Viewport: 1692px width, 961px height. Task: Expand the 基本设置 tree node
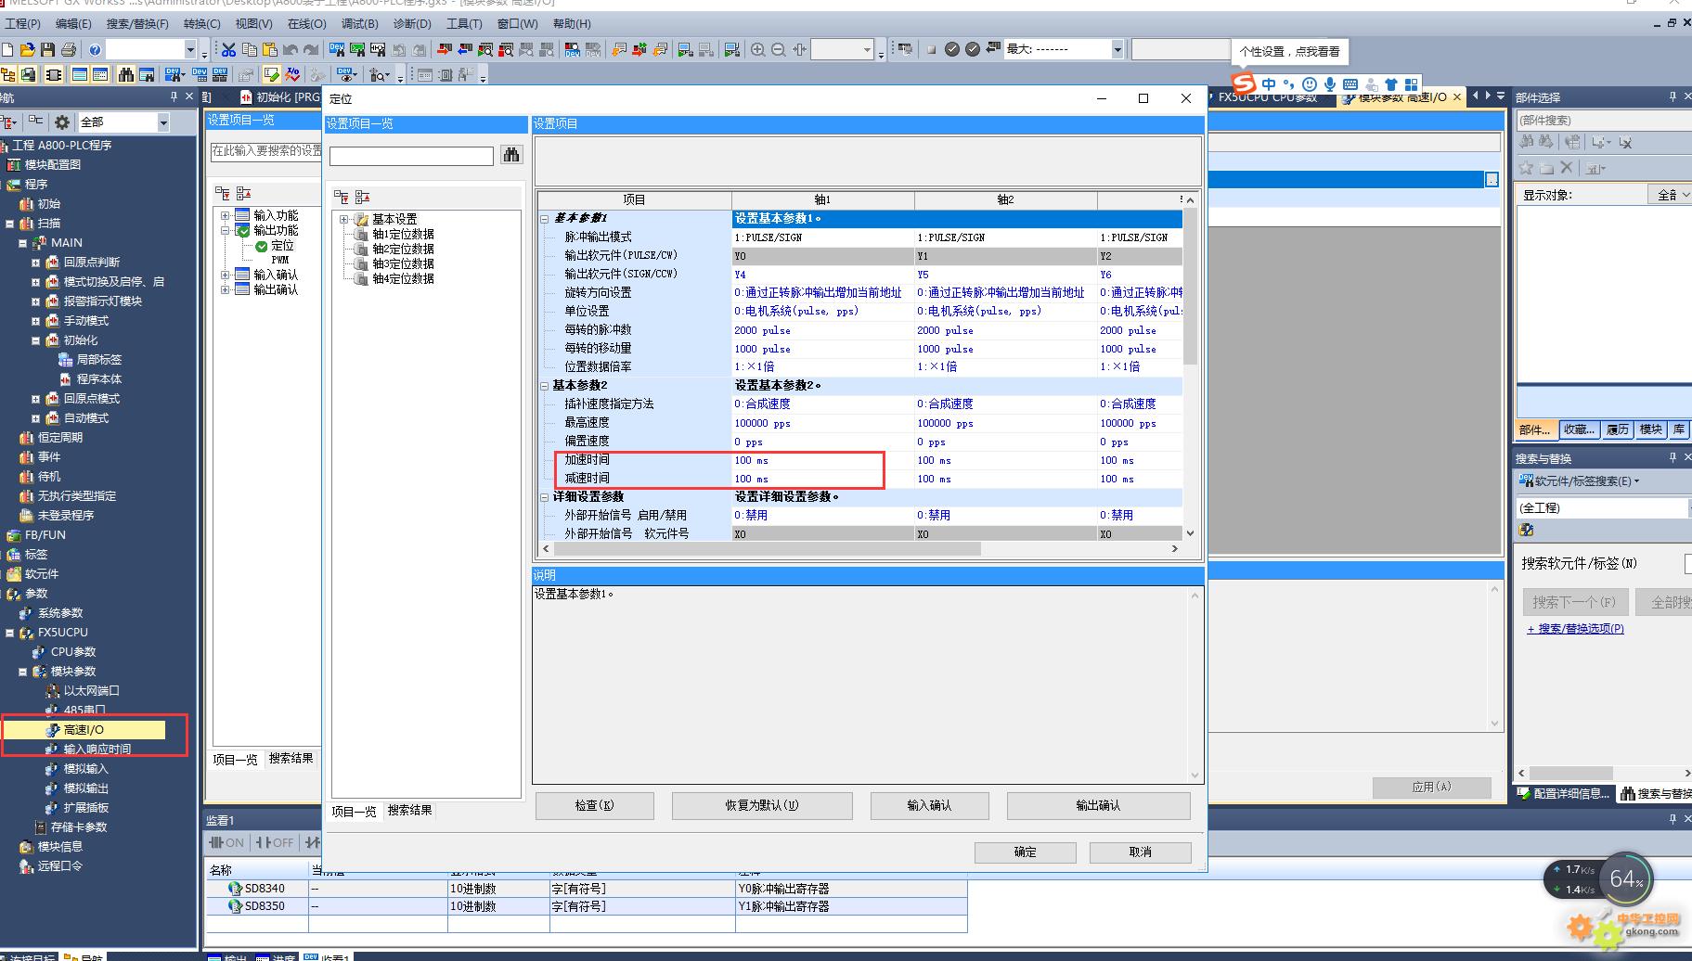343,220
